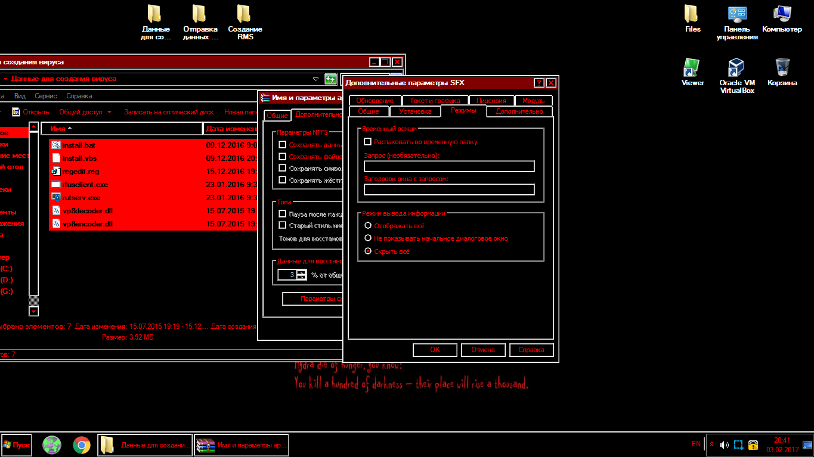Sort files by 'Имя' column header

point(121,128)
